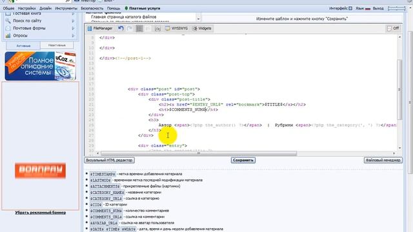
Task: Open the Общее menu
Action: [8, 8]
